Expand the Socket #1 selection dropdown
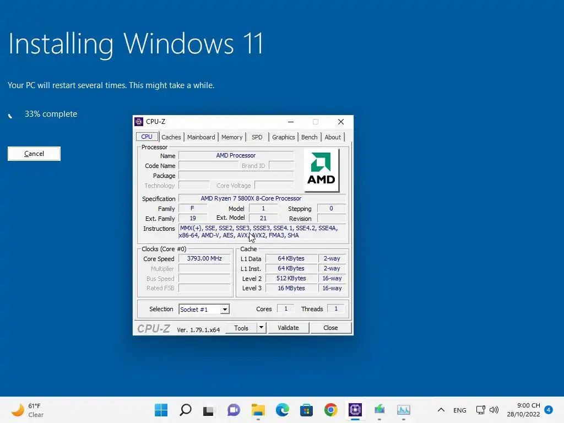This screenshot has width=564, height=423. coord(225,310)
